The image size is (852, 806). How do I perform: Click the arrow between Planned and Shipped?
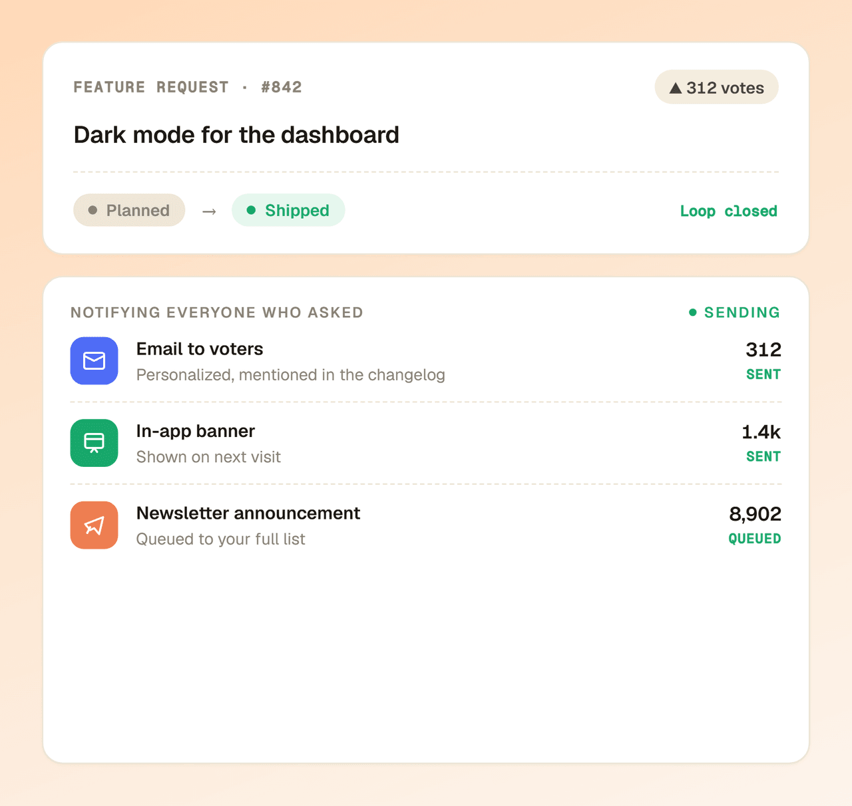click(x=209, y=211)
